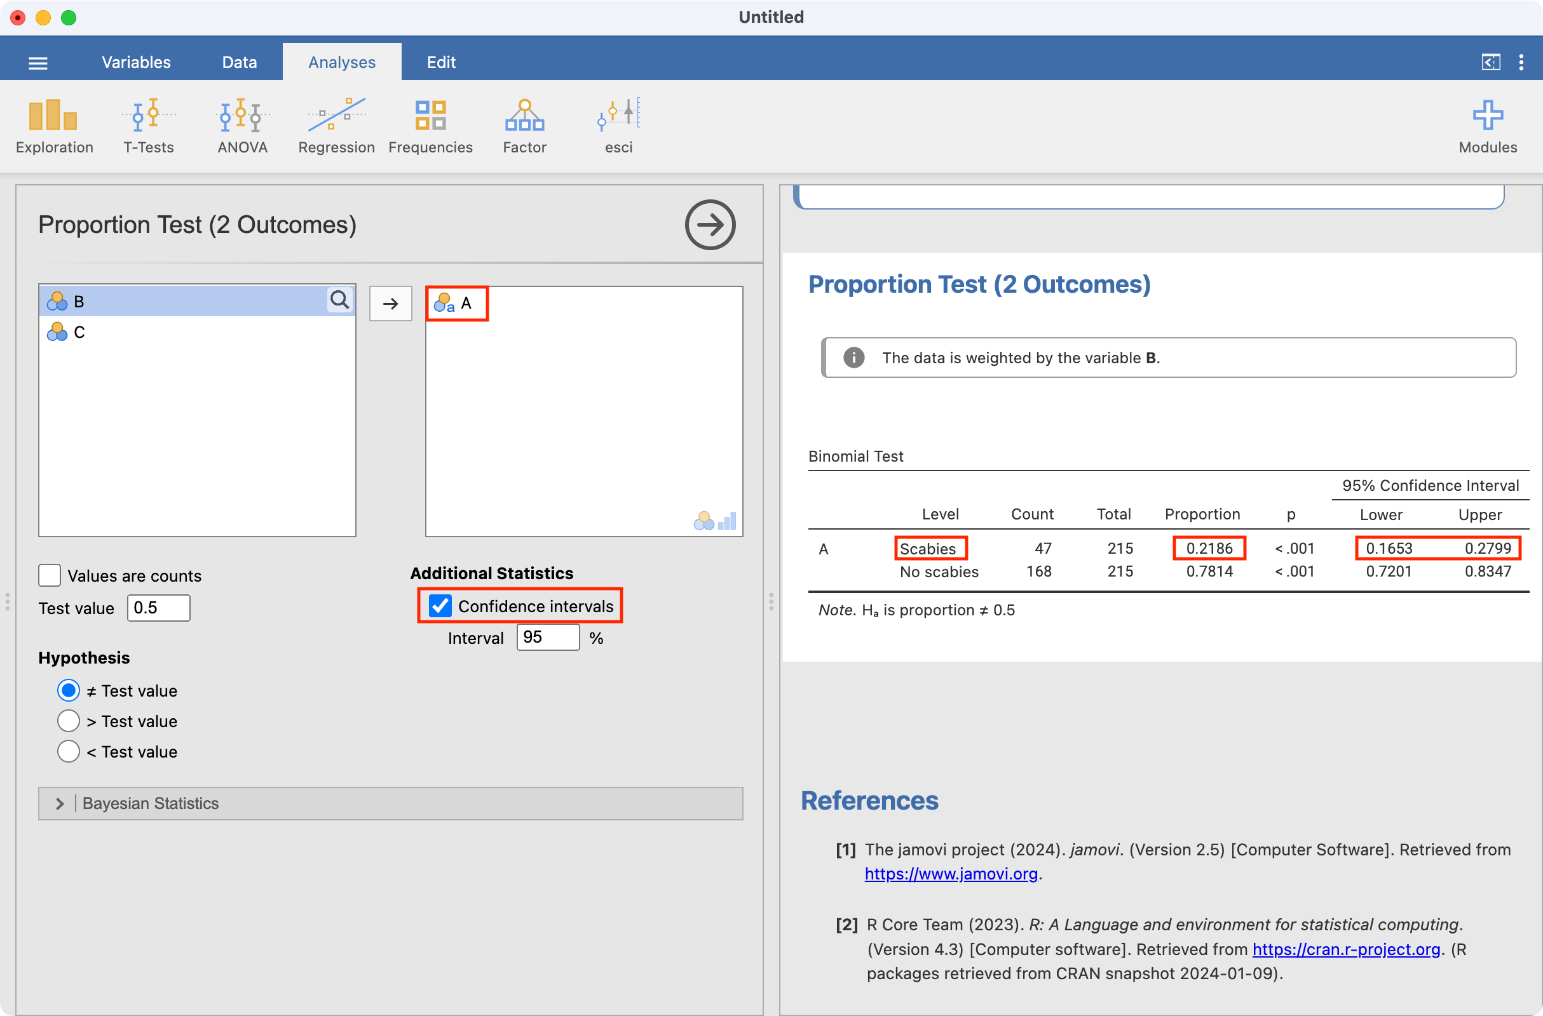Viewport: 1543px width, 1016px height.
Task: Switch to the Data tab
Action: point(239,62)
